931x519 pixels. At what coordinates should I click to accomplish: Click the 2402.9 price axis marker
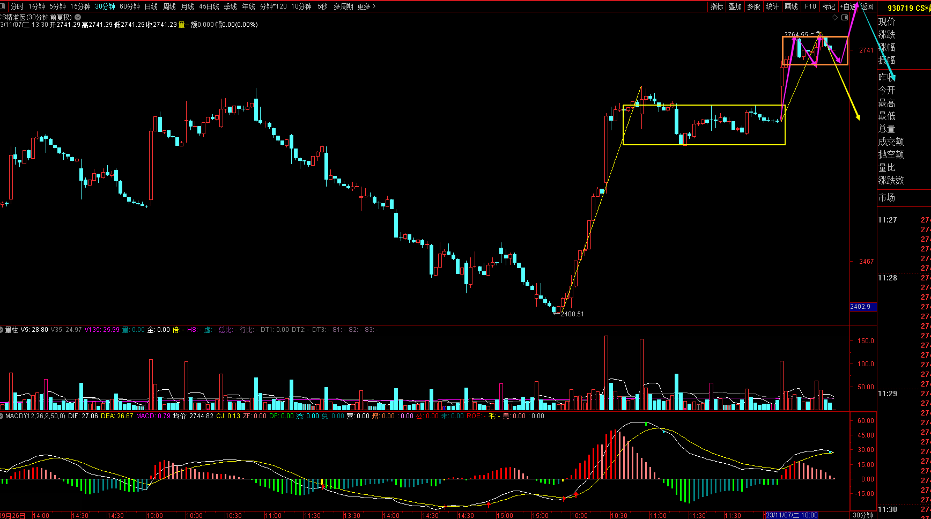(x=863, y=307)
